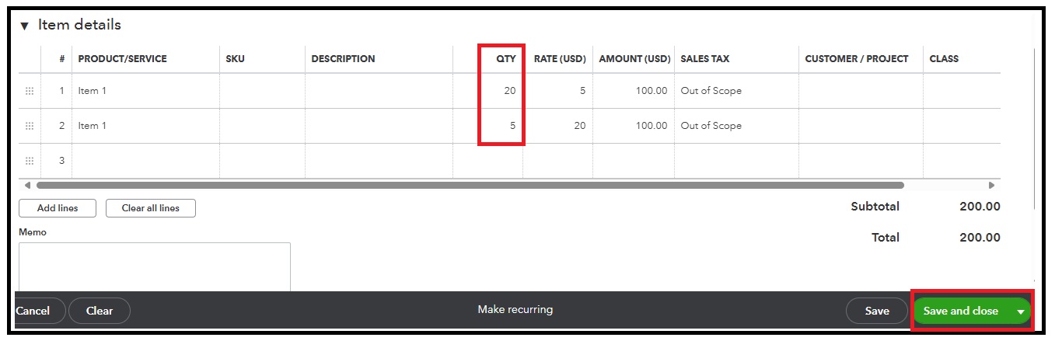Click the Cancel button

33,311
